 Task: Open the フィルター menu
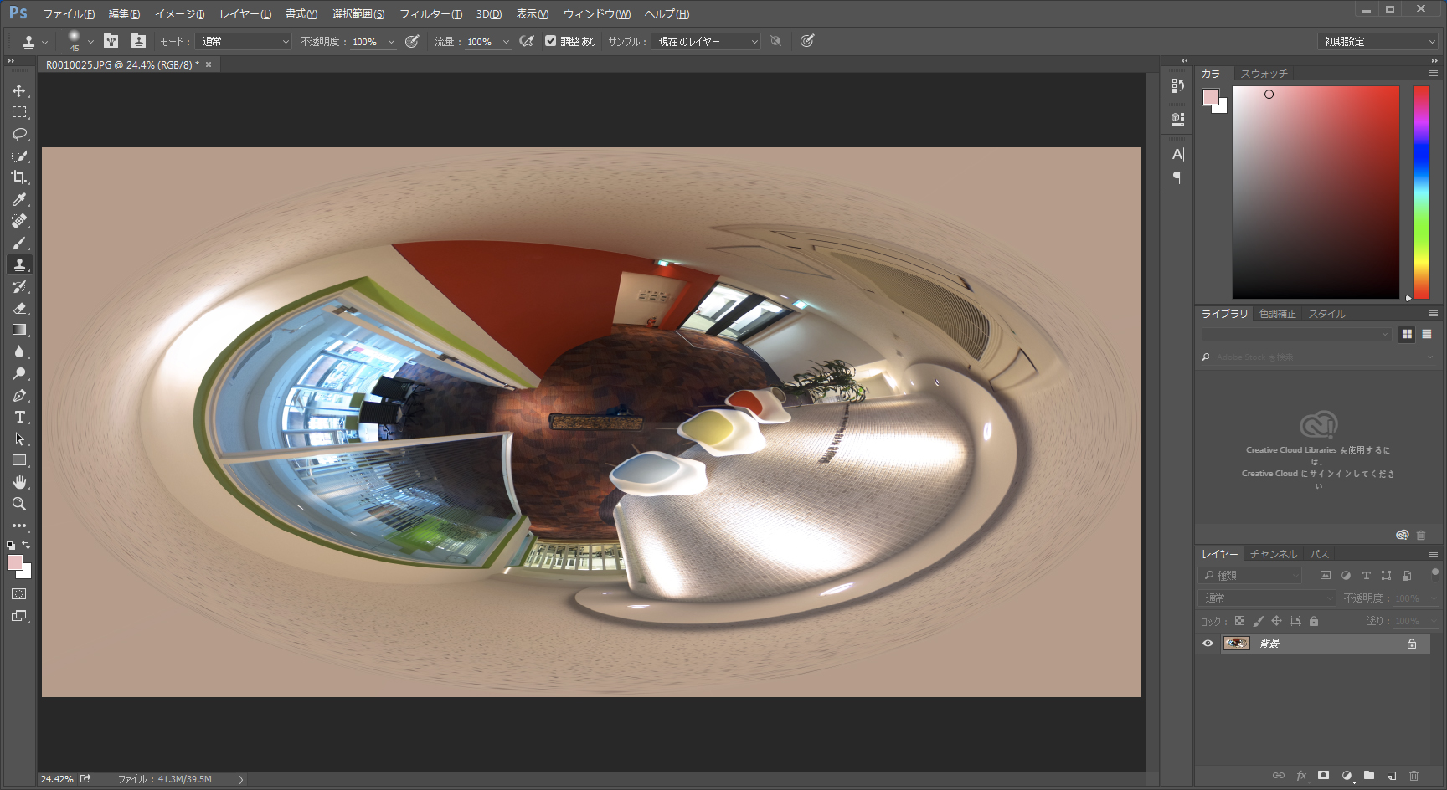[430, 14]
